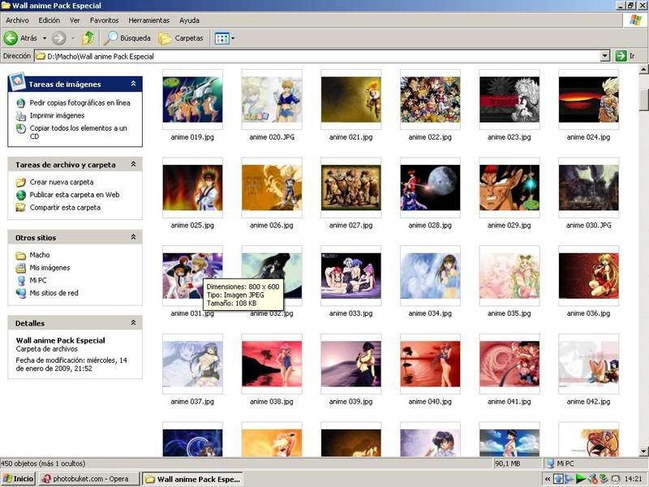The width and height of the screenshot is (649, 487).
Task: Open the Ayuda menu
Action: point(190,20)
